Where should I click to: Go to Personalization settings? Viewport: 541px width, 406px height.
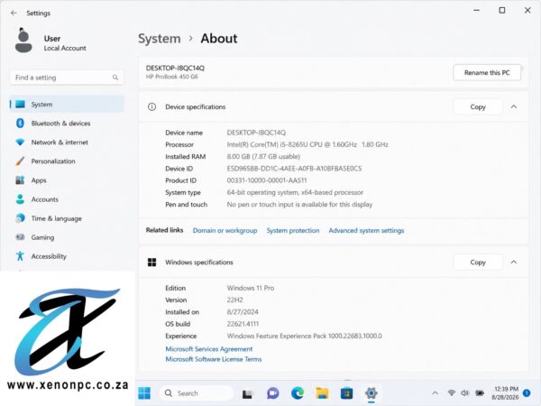coord(67,161)
